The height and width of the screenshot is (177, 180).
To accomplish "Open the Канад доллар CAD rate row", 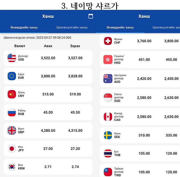I will 140,117.
